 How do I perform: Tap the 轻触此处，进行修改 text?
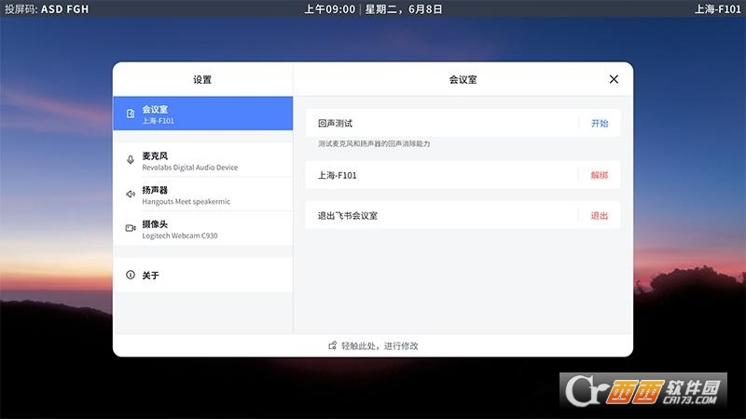click(380, 345)
